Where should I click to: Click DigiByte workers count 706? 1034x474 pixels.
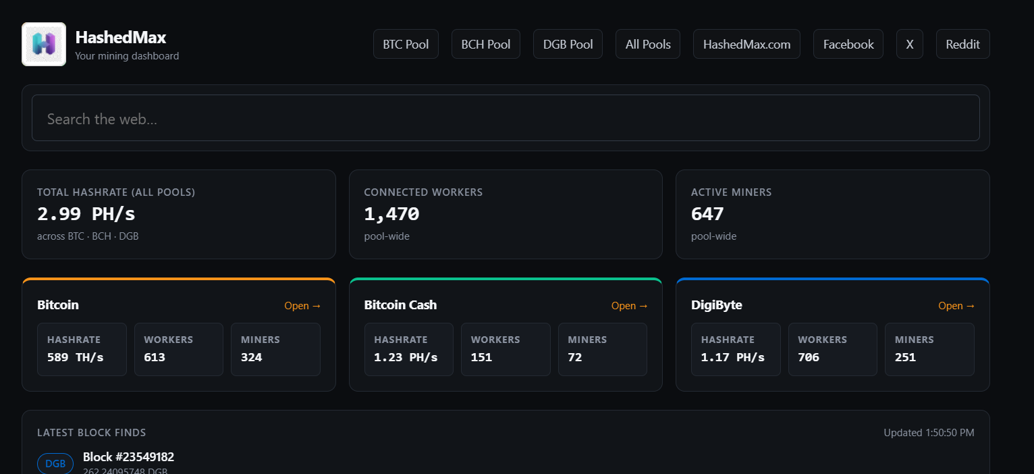(809, 357)
